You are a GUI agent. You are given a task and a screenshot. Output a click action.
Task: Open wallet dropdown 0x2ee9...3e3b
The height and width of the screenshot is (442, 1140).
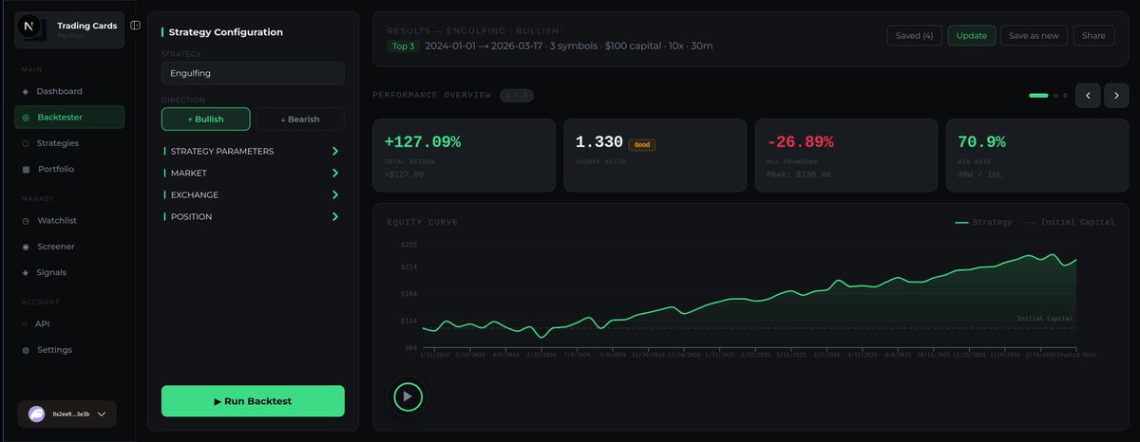pyautogui.click(x=67, y=414)
